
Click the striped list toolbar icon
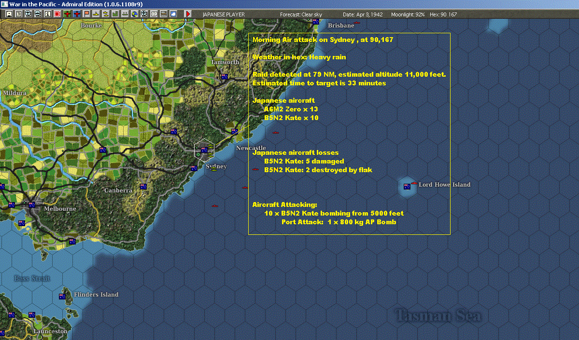click(x=163, y=14)
